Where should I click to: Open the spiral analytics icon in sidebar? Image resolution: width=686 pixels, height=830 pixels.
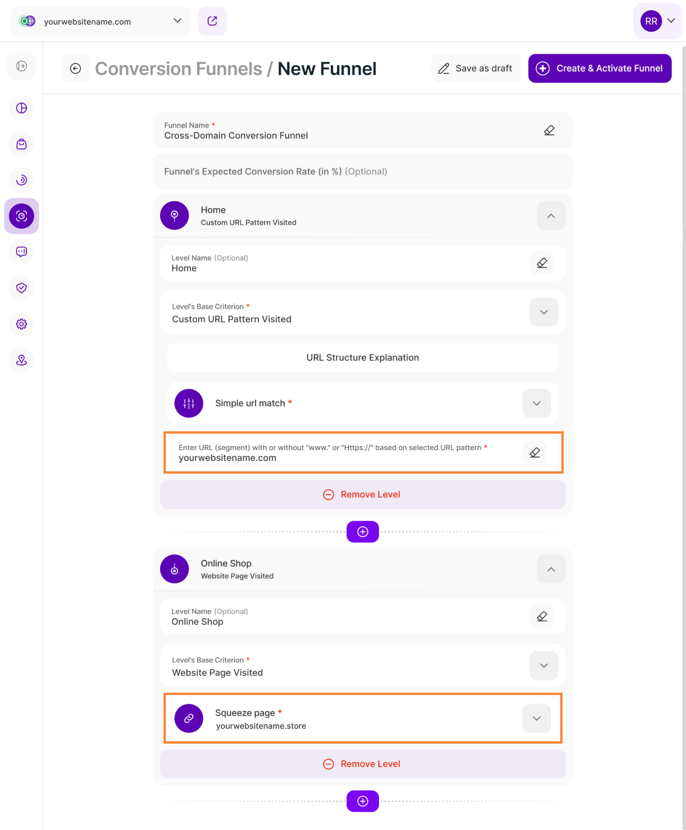pyautogui.click(x=21, y=180)
